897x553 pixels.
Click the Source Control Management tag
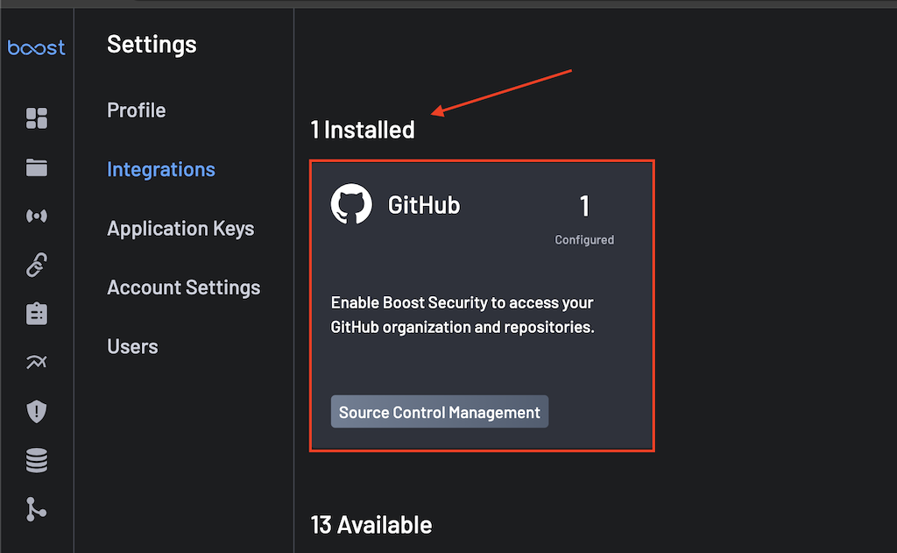point(440,412)
